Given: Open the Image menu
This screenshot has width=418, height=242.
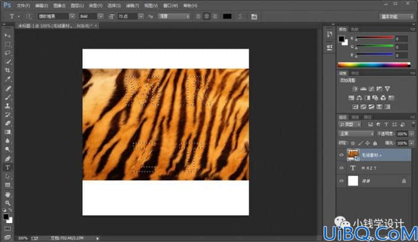Looking at the screenshot, I should 59,5.
